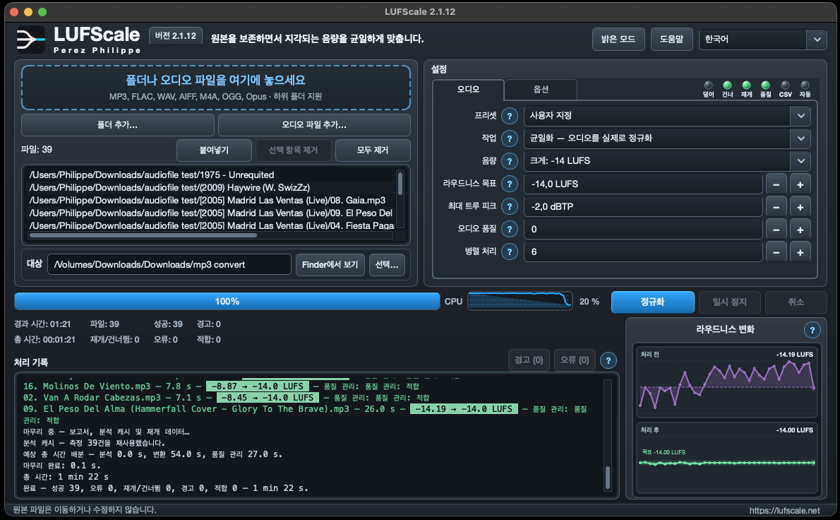Click the file list vertical scrollbar
The height and width of the screenshot is (520, 840).
point(400,200)
